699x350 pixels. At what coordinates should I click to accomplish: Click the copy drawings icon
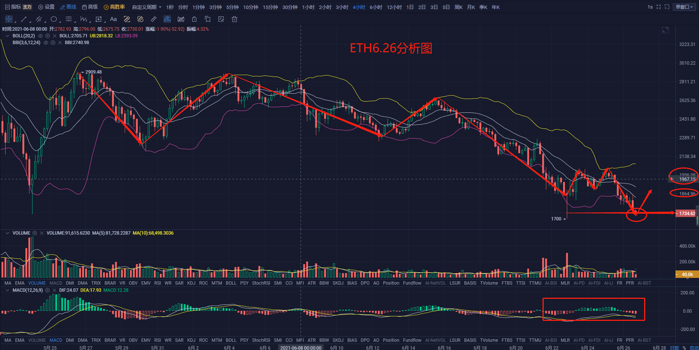pyautogui.click(x=208, y=19)
